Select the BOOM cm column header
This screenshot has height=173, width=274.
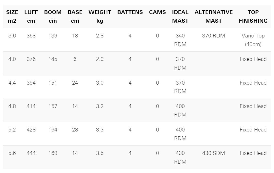[x=53, y=17]
